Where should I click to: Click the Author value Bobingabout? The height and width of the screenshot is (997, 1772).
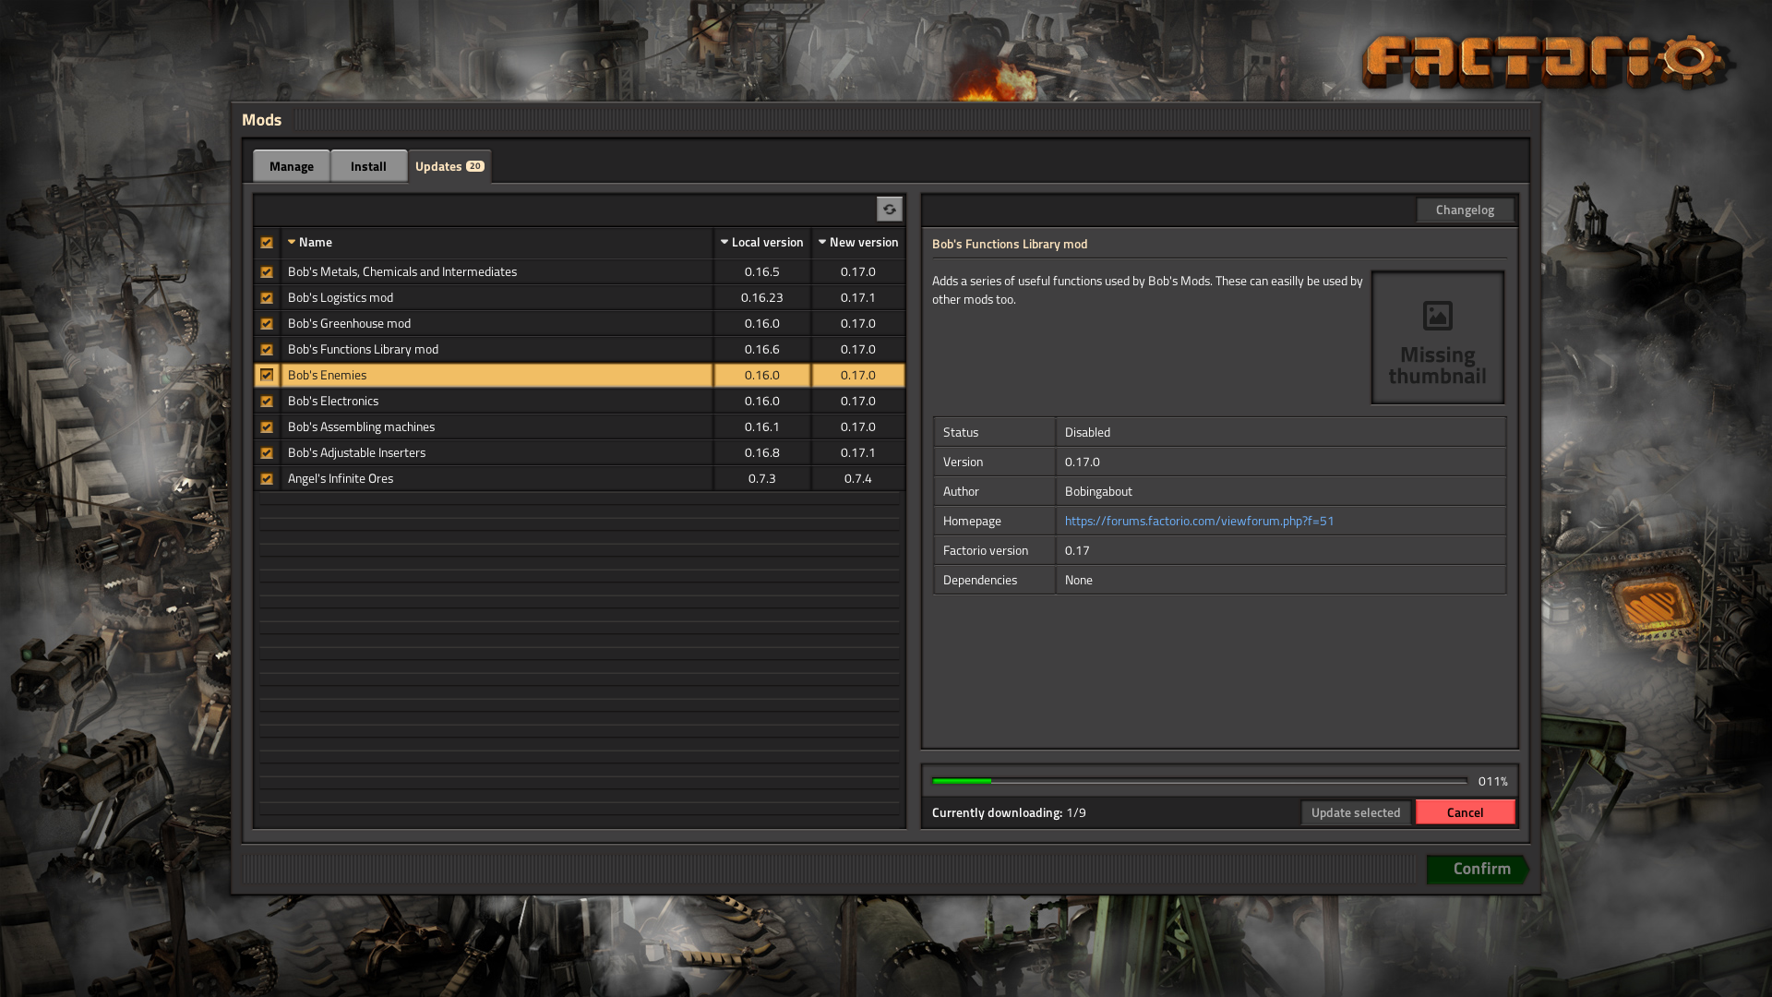(x=1098, y=491)
